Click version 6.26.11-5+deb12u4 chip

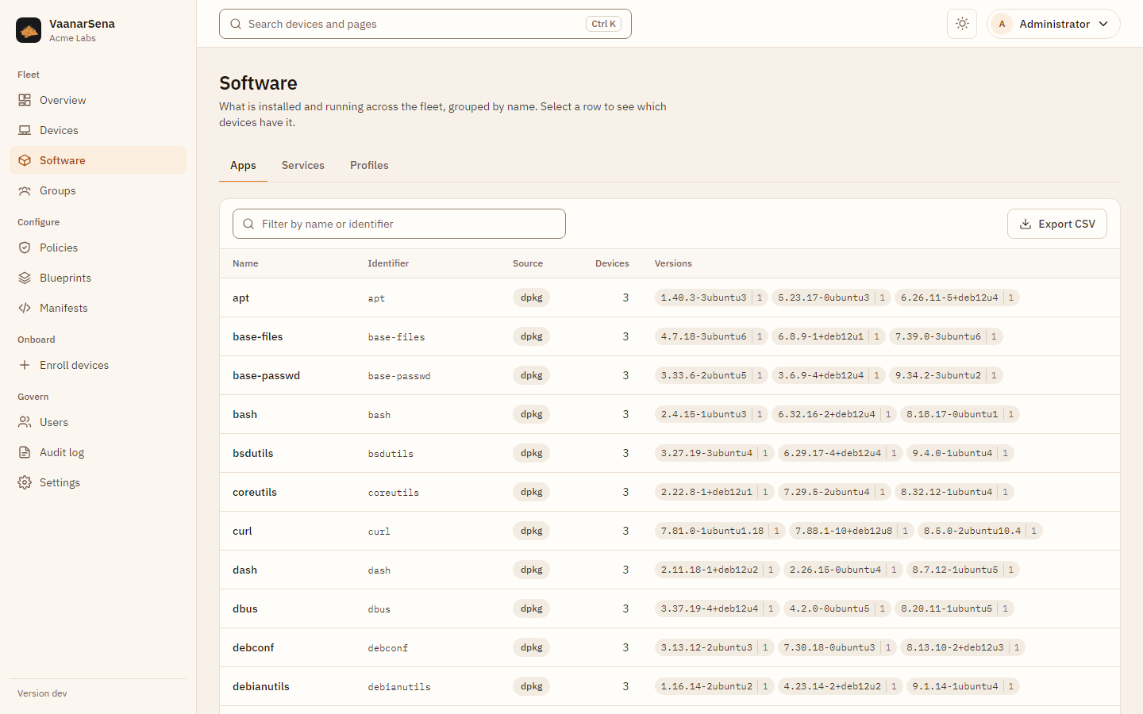[x=956, y=297]
